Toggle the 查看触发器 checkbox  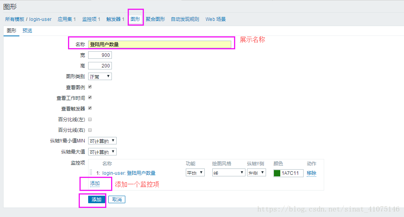point(90,108)
